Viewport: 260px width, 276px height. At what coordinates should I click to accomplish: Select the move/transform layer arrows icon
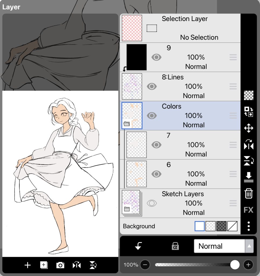(x=248, y=128)
